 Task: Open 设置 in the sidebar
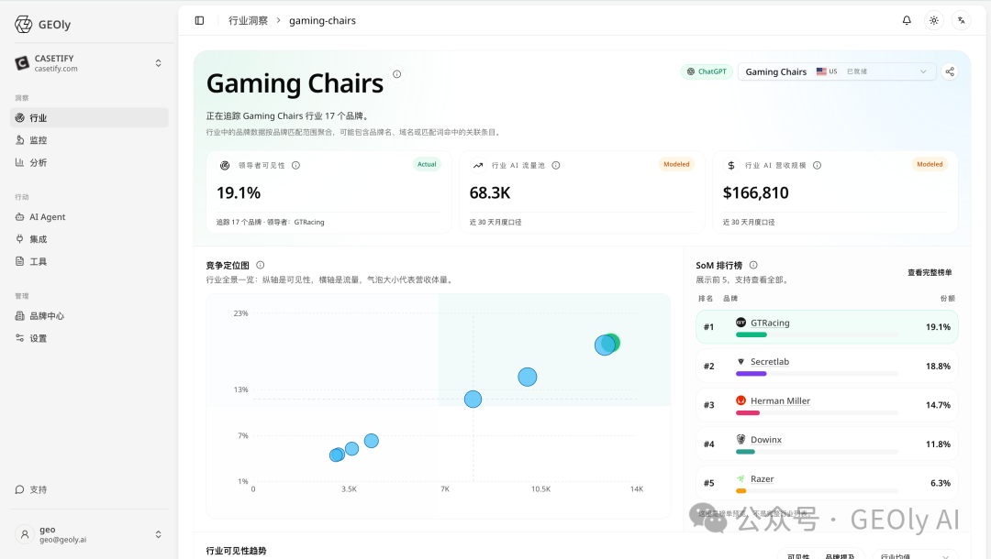[89, 338]
